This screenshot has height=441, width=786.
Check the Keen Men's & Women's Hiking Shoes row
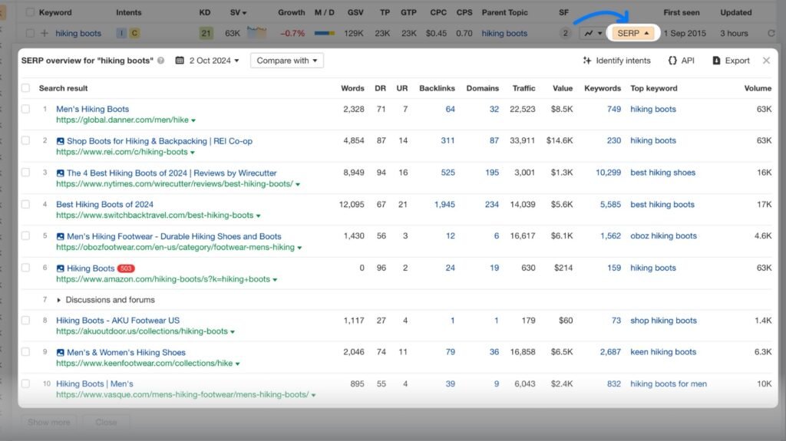[x=25, y=352]
